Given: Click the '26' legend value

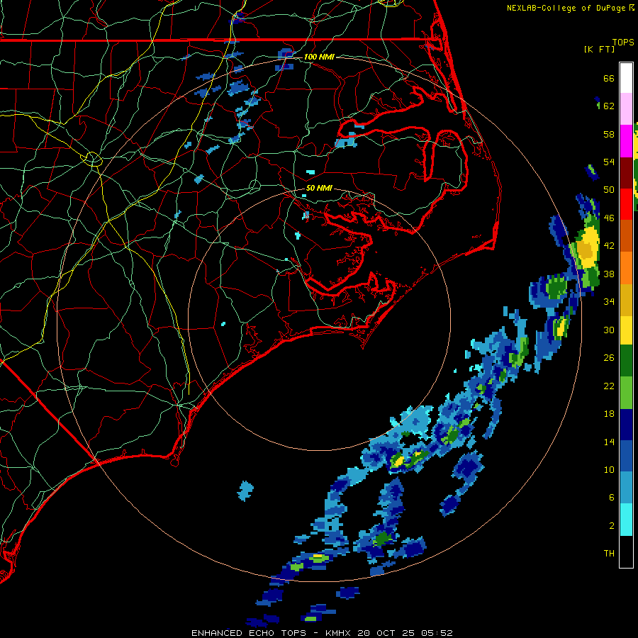Looking at the screenshot, I should tap(609, 358).
